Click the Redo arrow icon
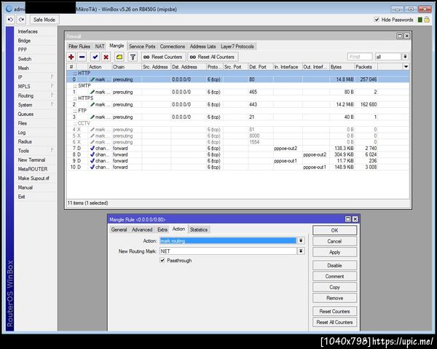437x349 pixels. (x=21, y=20)
